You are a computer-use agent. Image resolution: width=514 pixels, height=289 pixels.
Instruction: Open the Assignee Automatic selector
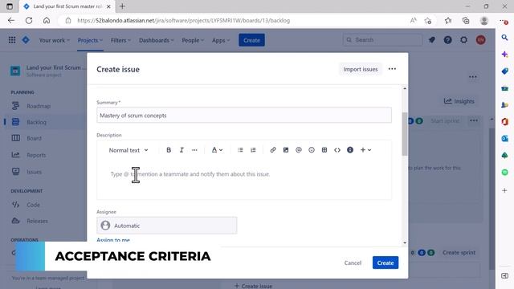point(166,226)
